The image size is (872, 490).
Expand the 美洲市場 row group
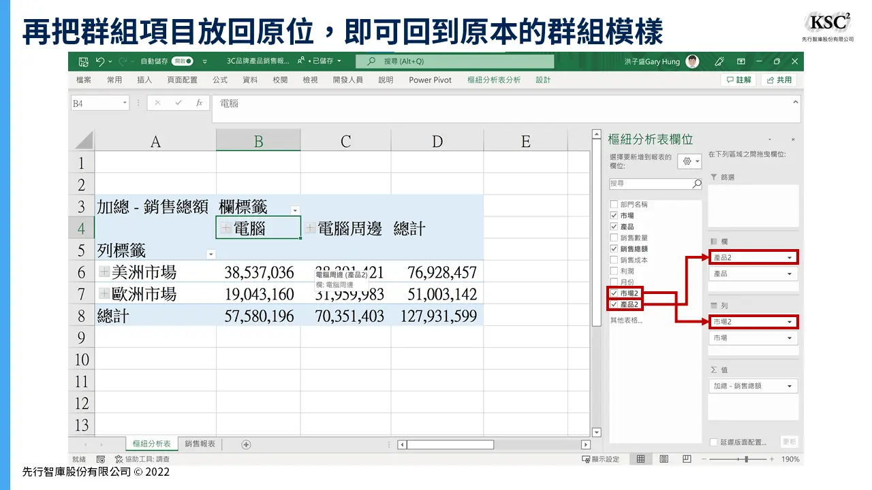pyautogui.click(x=104, y=272)
